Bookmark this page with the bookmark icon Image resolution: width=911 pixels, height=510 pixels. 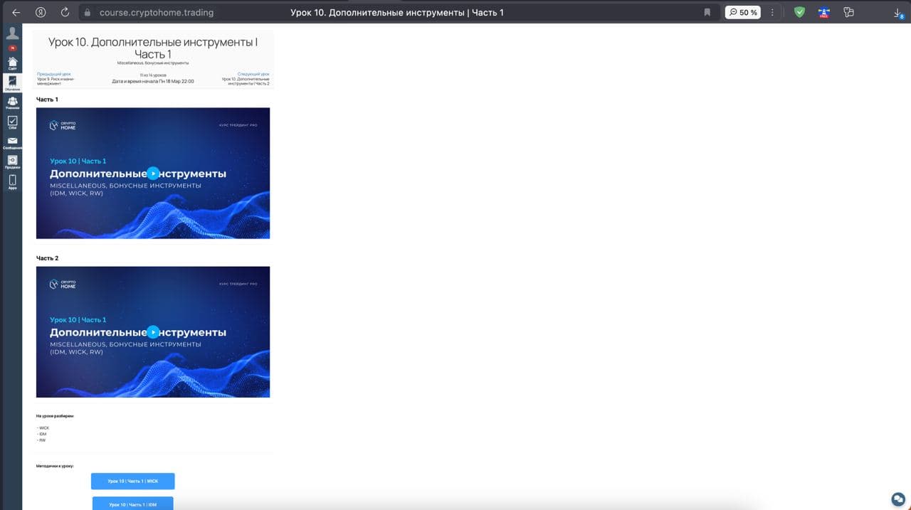point(707,12)
